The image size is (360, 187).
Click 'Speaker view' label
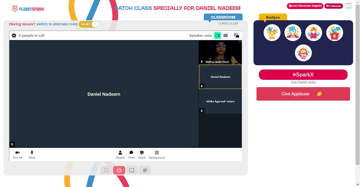[x=201, y=36]
